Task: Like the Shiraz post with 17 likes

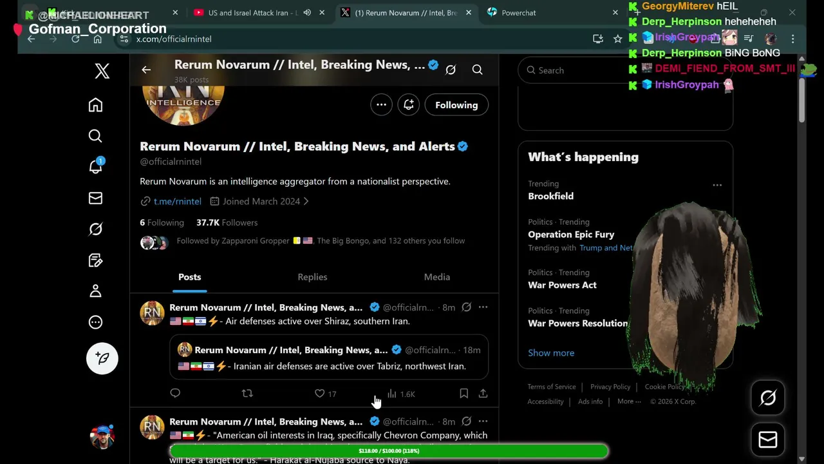Action: 326,393
